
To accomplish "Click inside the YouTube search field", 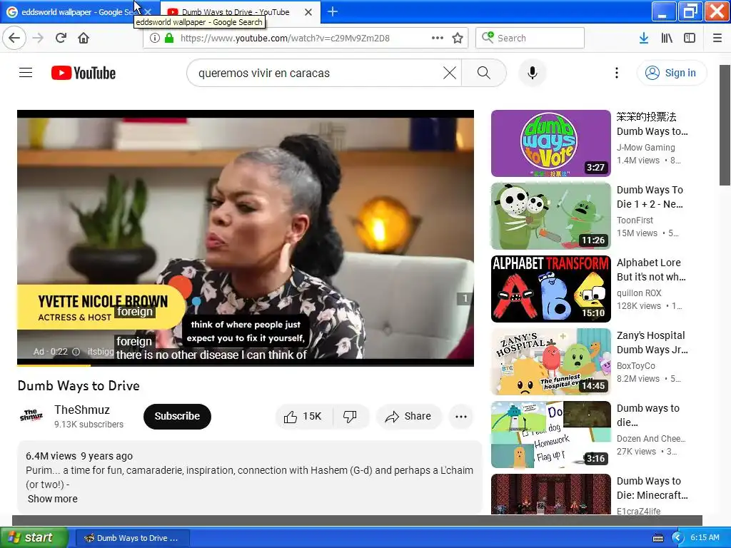I will coord(317,73).
